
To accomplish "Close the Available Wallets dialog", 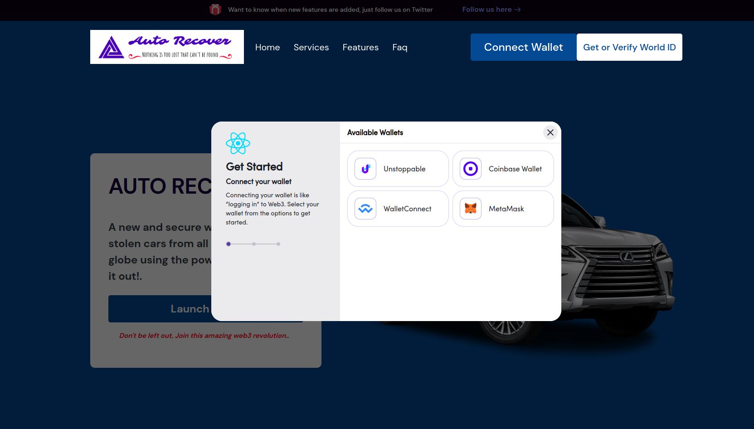I will (550, 132).
